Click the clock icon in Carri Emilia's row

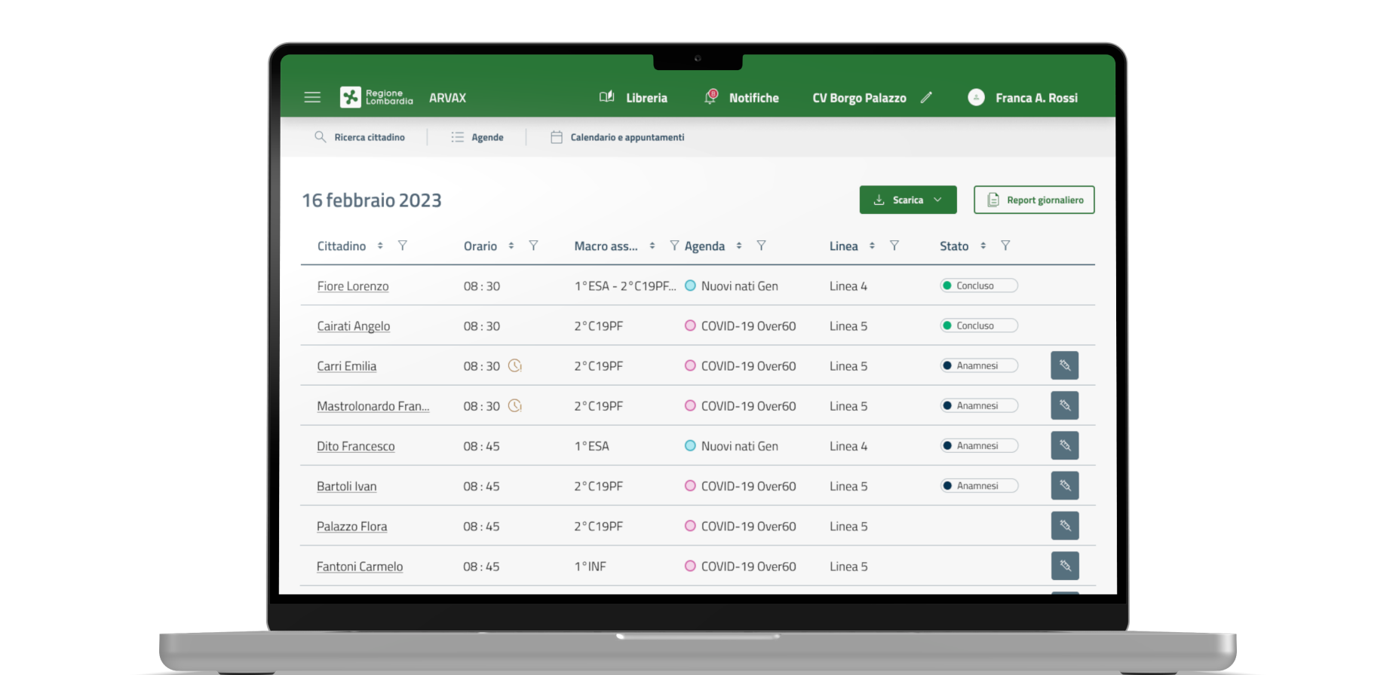coord(515,365)
